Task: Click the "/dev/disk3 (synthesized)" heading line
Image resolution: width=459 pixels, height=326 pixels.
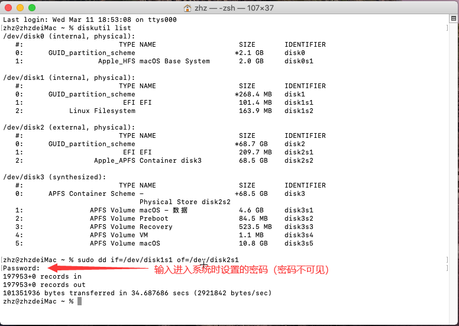Action: click(x=55, y=177)
